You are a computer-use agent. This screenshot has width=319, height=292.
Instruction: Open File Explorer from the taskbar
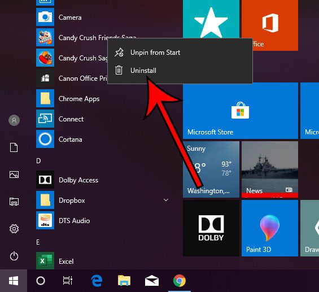coord(124,281)
